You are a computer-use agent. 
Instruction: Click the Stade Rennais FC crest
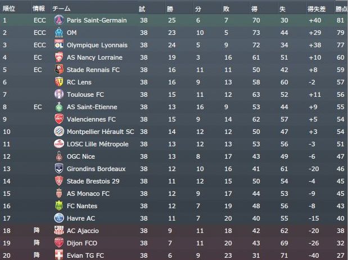click(58, 70)
